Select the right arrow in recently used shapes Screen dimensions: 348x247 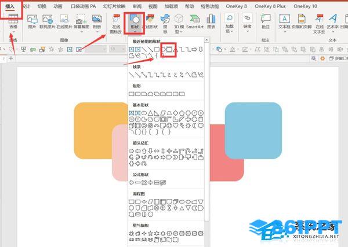[x=194, y=49]
